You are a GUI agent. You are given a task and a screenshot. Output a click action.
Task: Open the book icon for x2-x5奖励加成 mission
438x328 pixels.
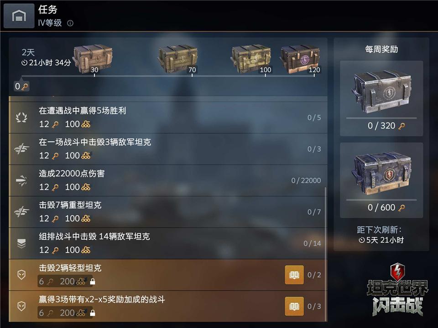pyautogui.click(x=294, y=307)
